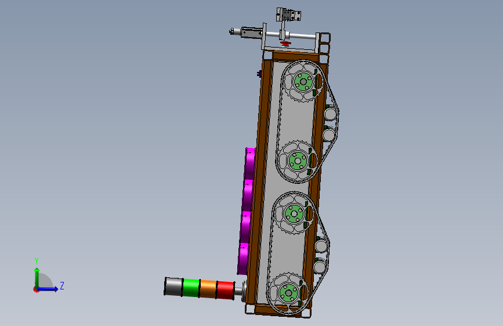Select the lowest magenta block on the frame side
The image size is (503, 326).
pyautogui.click(x=244, y=259)
